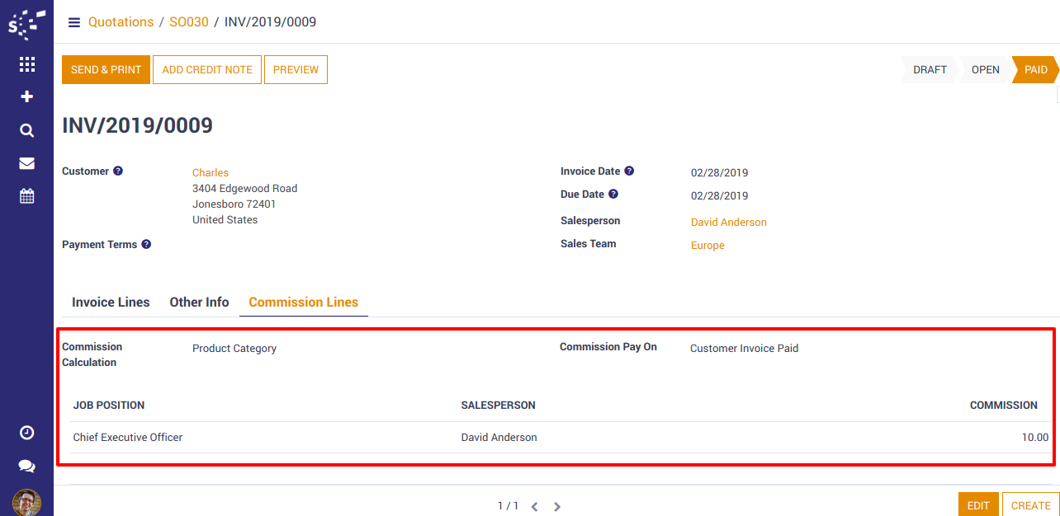
Task: Open search from the sidebar magnifier icon
Action: coord(26,130)
